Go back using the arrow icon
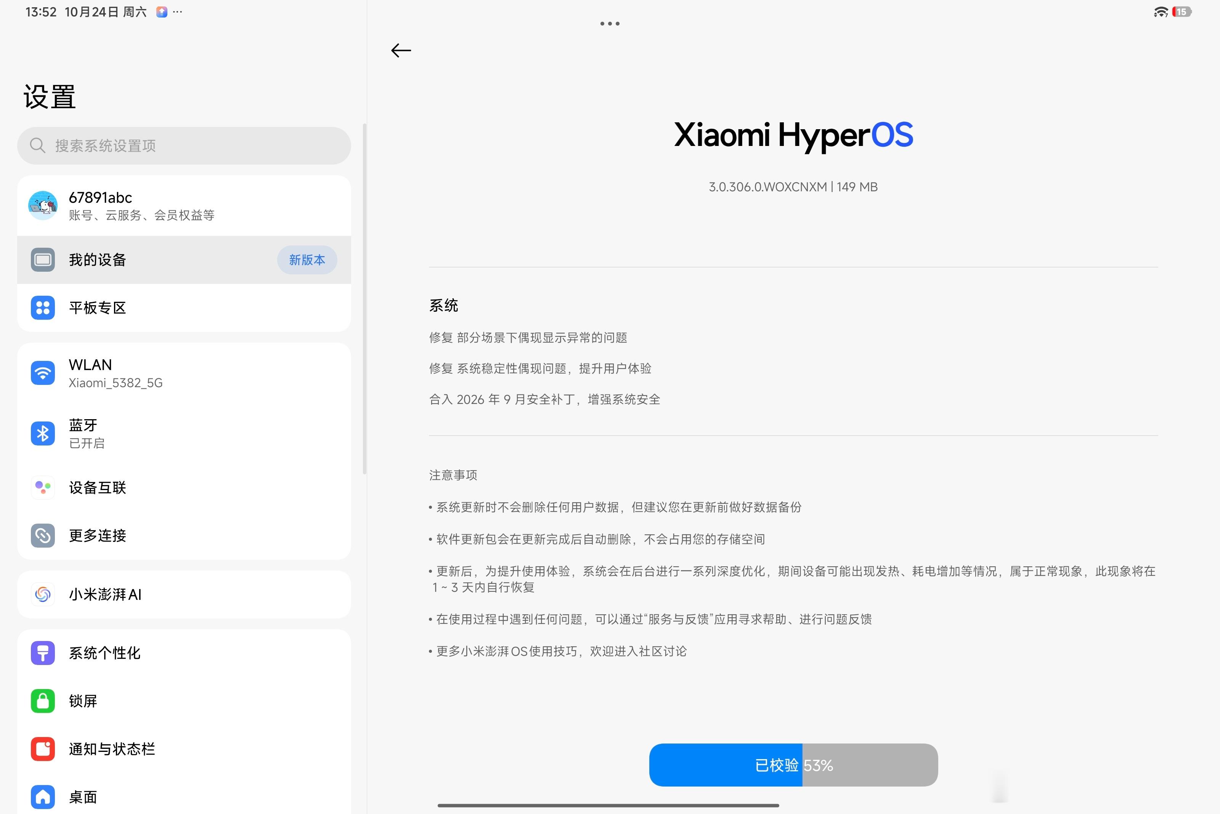The height and width of the screenshot is (814, 1220). 401,50
